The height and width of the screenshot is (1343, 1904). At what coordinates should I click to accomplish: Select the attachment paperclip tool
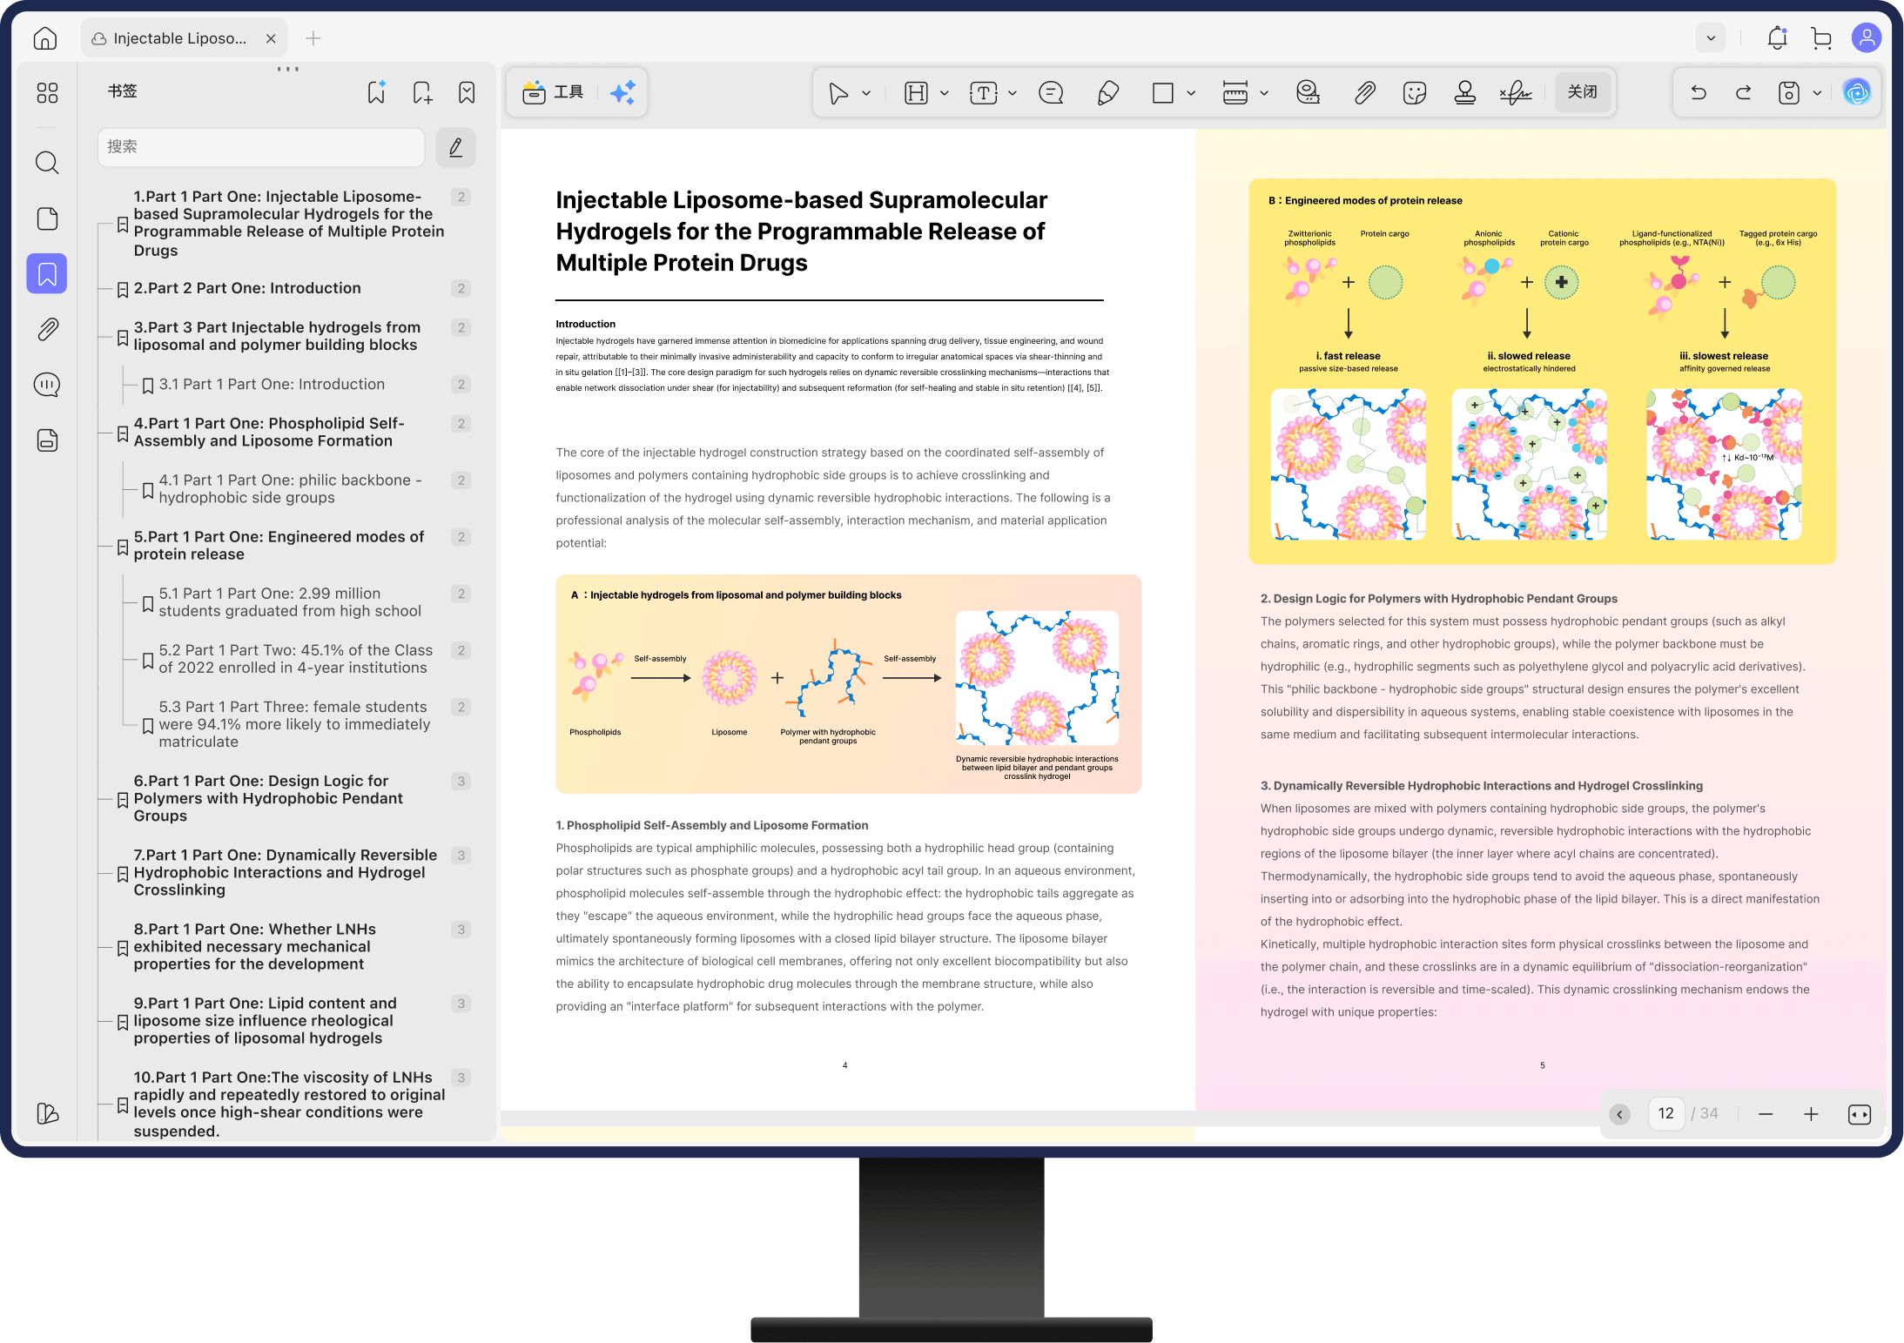point(1364,92)
